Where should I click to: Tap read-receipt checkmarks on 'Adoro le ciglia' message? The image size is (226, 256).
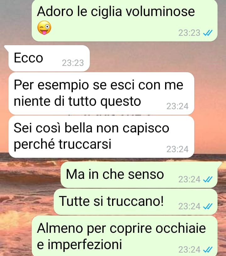click(x=207, y=33)
